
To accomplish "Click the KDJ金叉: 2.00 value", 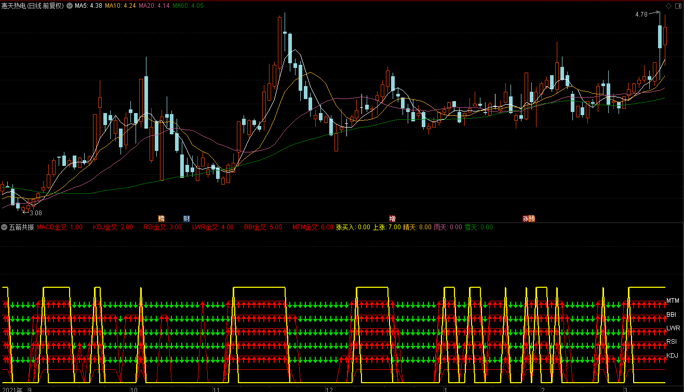I will point(113,227).
